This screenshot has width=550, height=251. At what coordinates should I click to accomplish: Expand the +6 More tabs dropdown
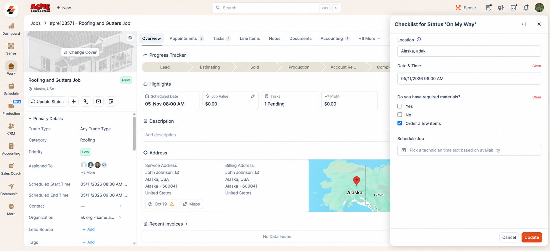369,39
